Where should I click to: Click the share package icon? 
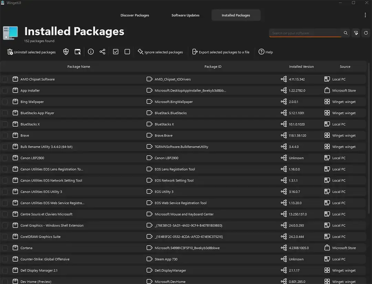pos(102,52)
